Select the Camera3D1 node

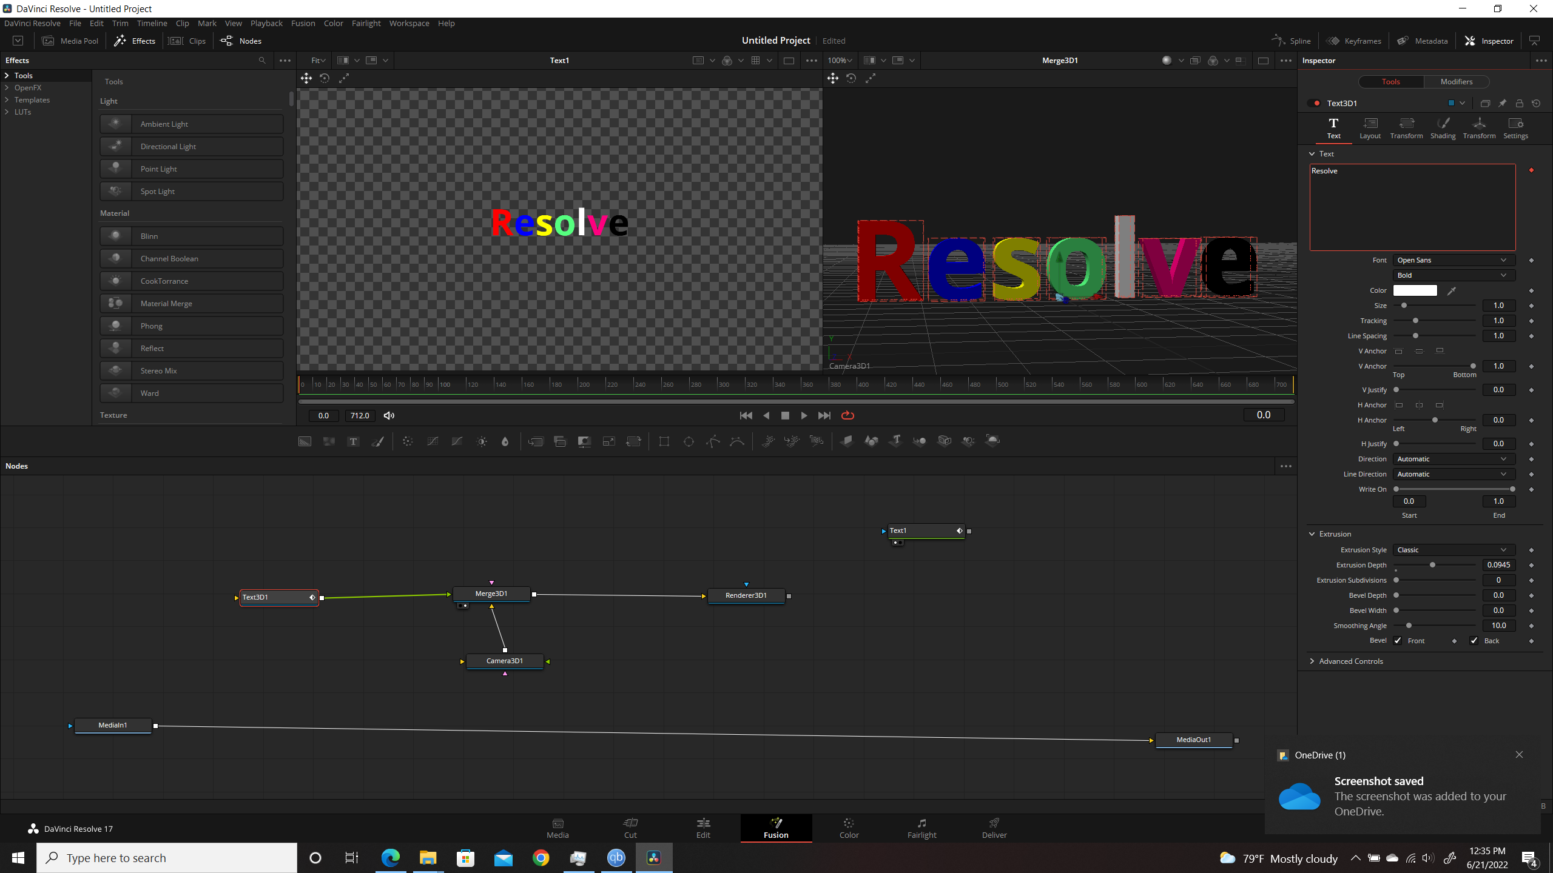click(505, 661)
